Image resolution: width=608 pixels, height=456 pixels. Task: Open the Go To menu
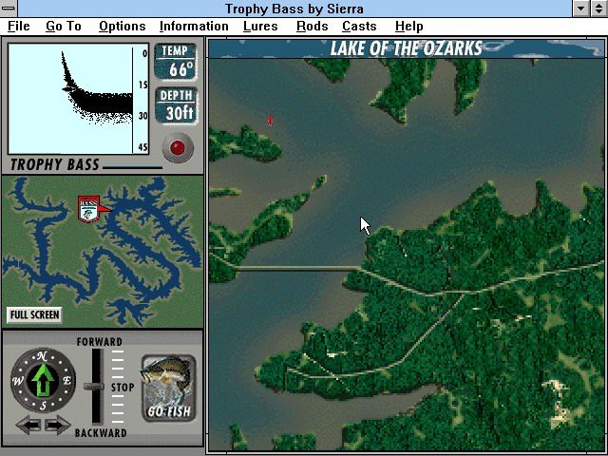click(x=64, y=26)
